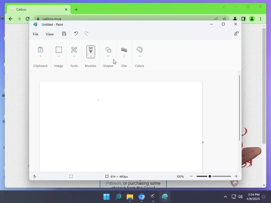This screenshot has height=203, width=271.
Task: Click Chrome's forward arrow
Action: coord(19,19)
